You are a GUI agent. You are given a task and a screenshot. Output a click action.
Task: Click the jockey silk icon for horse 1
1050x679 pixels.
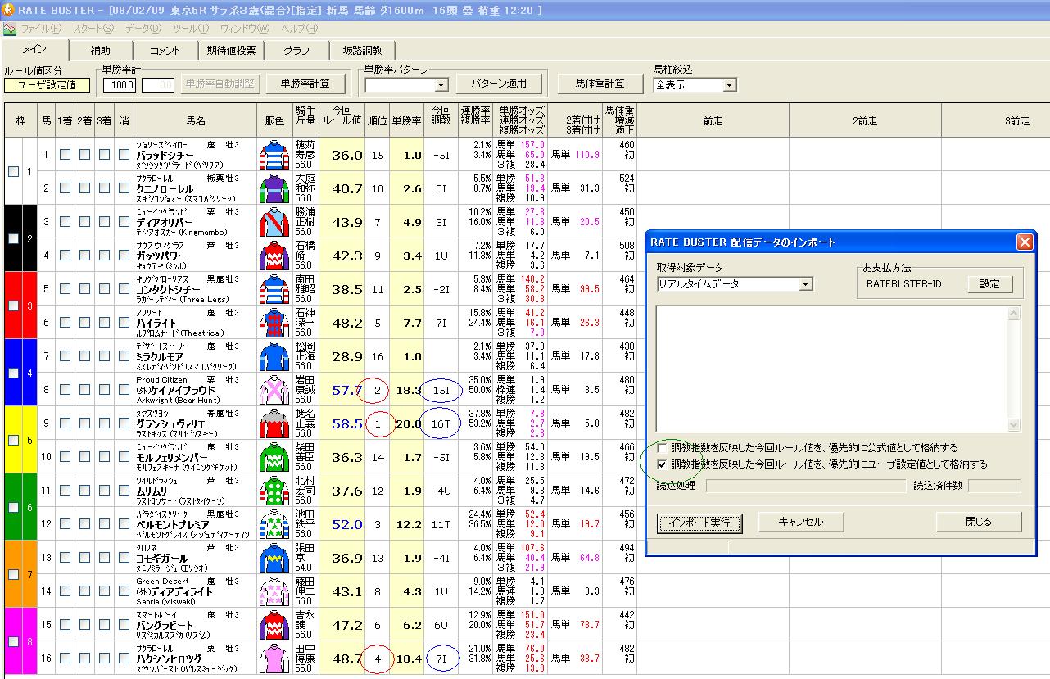pyautogui.click(x=274, y=155)
